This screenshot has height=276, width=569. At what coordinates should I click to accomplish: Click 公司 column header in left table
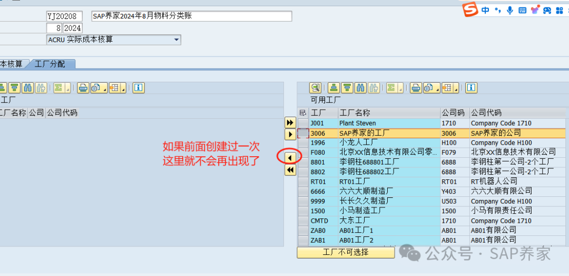[x=36, y=113]
